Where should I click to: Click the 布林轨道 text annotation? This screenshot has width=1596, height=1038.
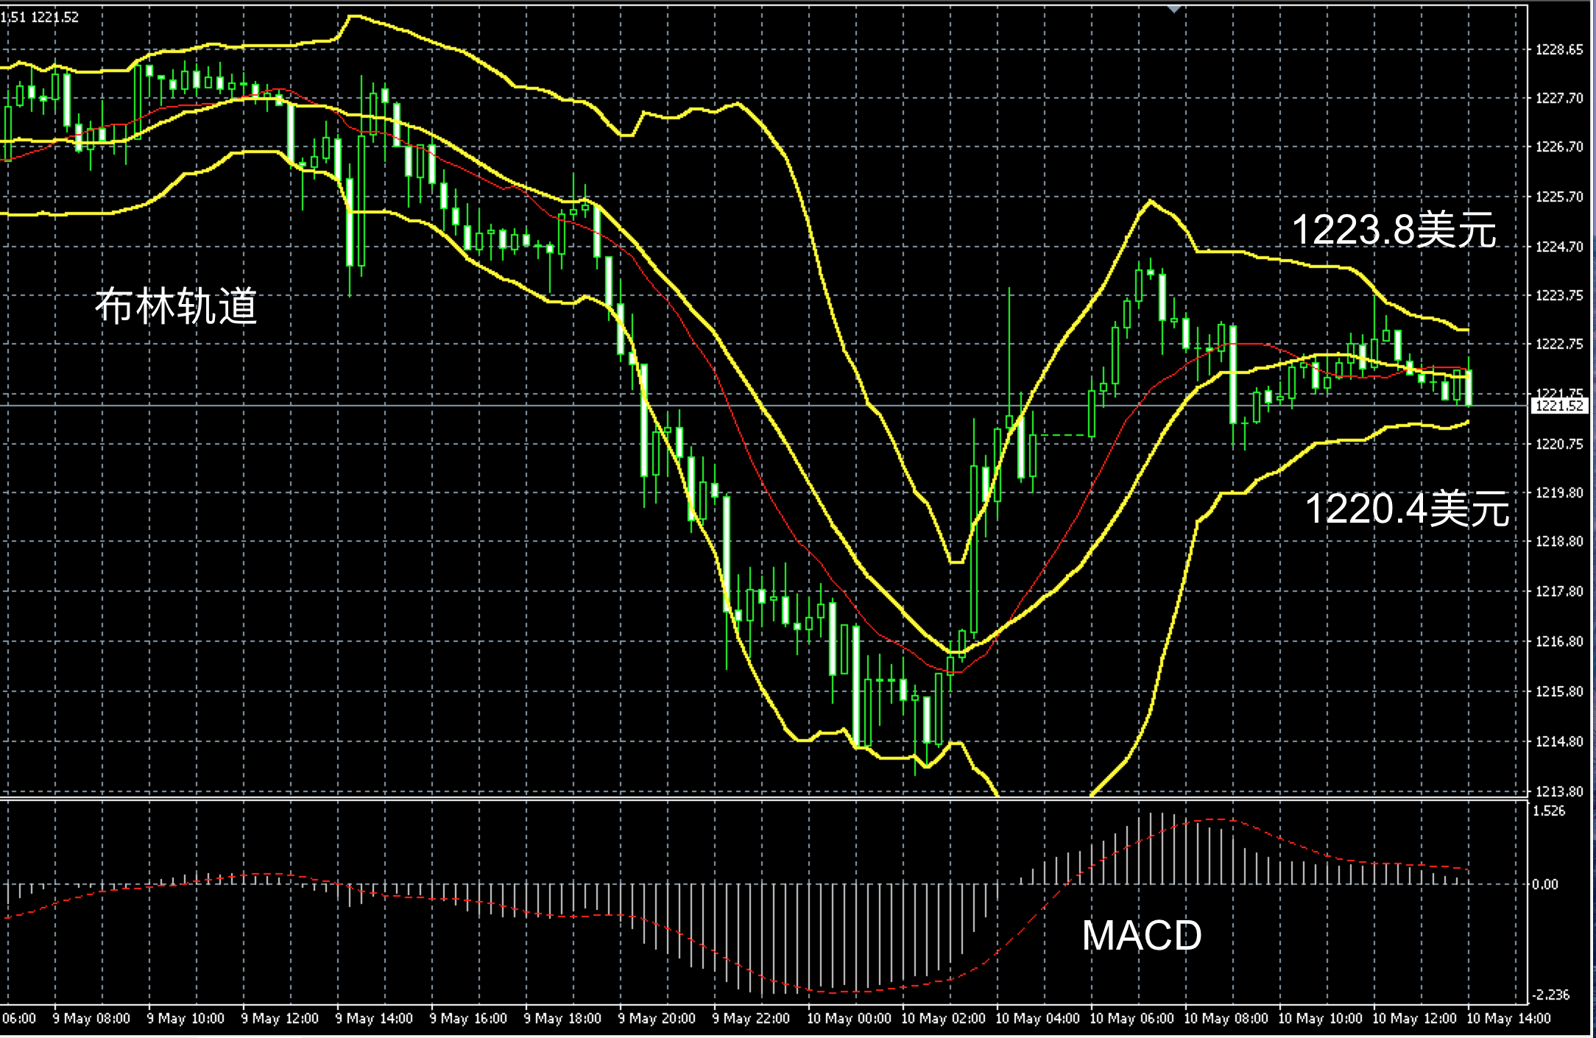pos(176,306)
